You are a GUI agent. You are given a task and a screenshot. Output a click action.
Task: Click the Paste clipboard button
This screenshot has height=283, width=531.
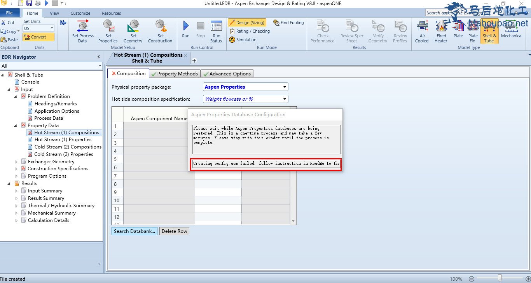tap(10, 40)
